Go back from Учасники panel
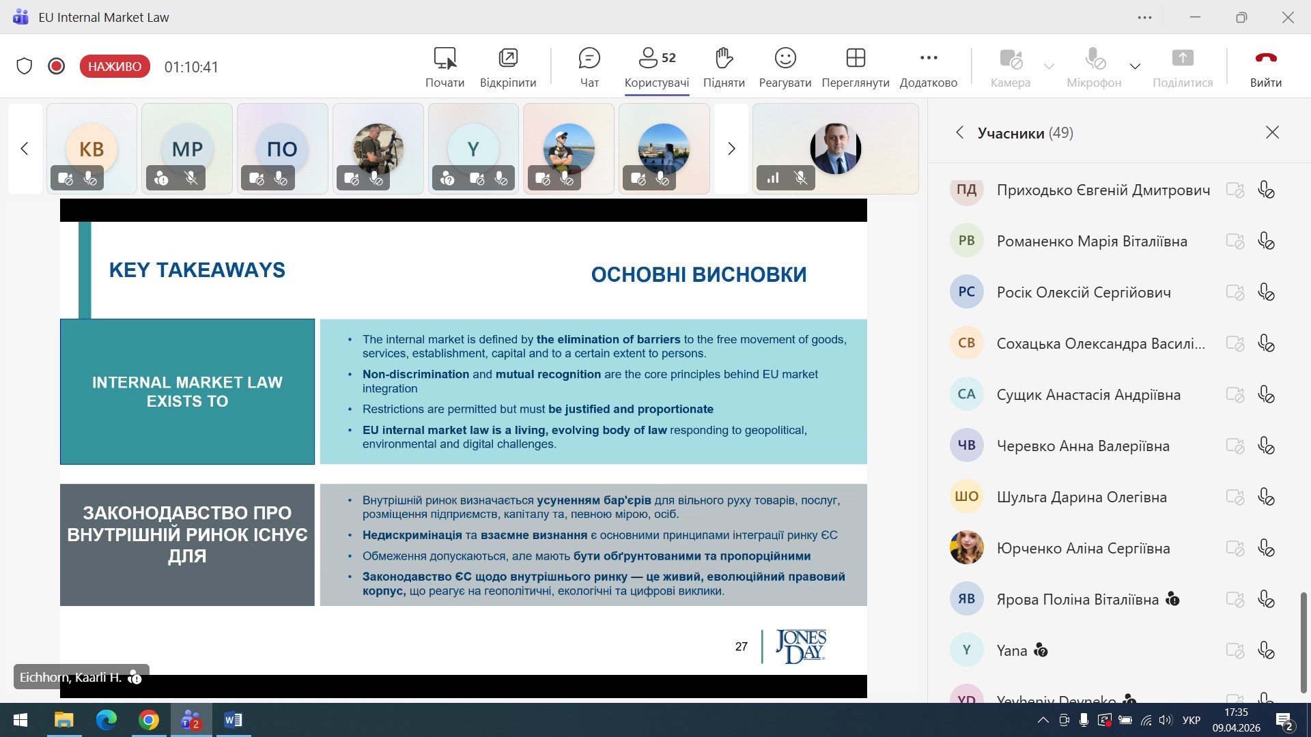Viewport: 1311px width, 737px height. tap(960, 132)
